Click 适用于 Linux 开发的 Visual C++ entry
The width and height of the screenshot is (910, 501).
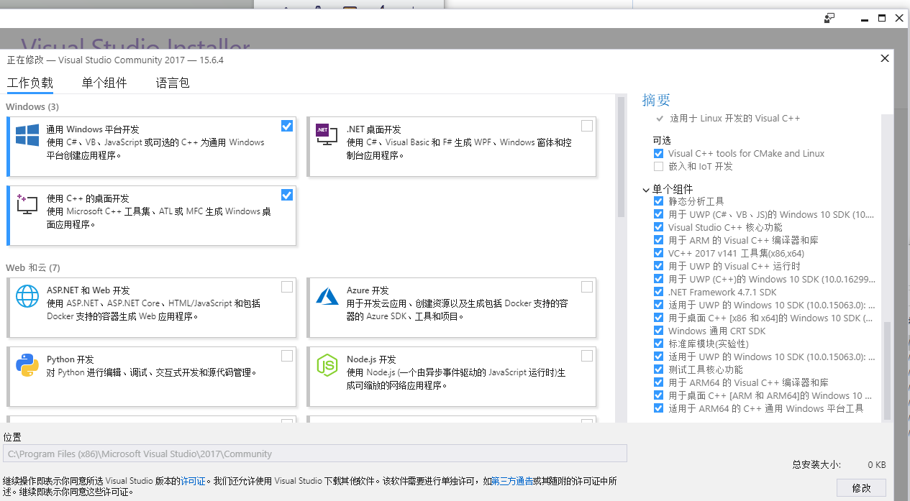pos(734,118)
